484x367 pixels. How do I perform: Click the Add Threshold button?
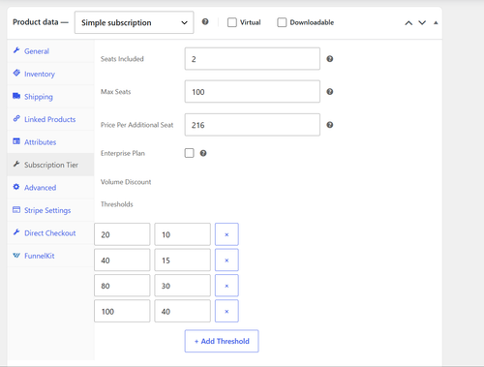(x=222, y=341)
